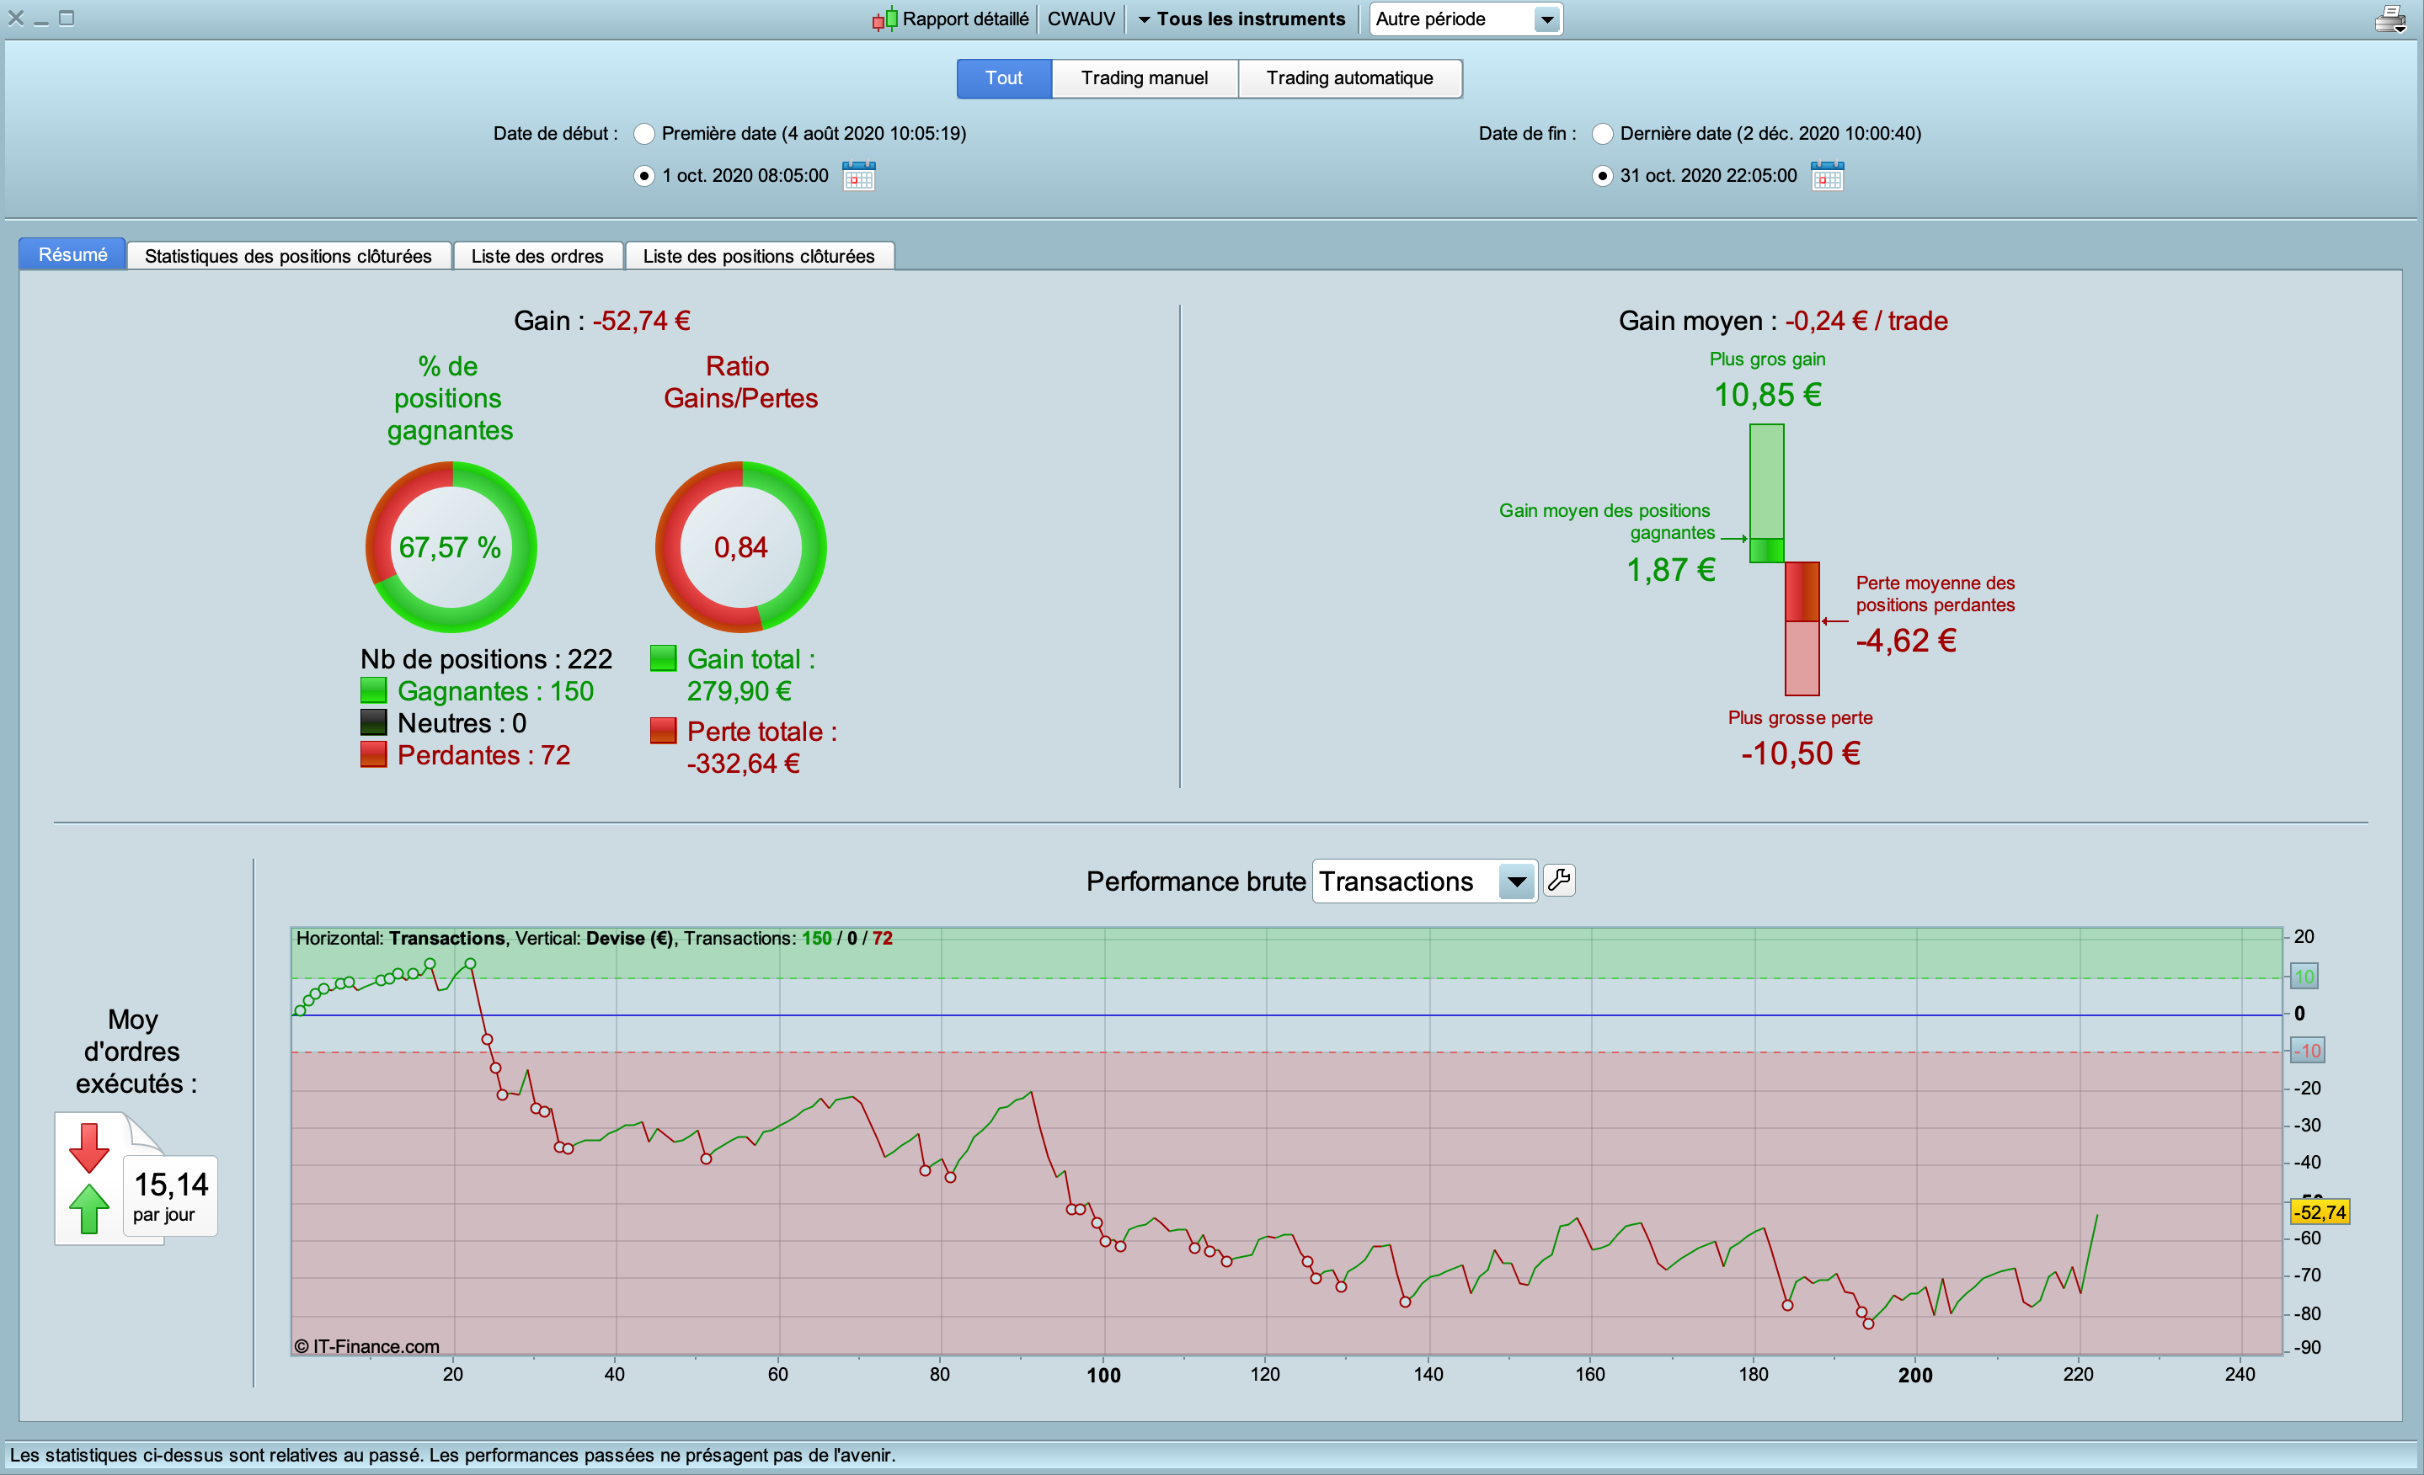Screen dimensions: 2424x1475
Task: Select the Première date radio button
Action: tap(644, 134)
